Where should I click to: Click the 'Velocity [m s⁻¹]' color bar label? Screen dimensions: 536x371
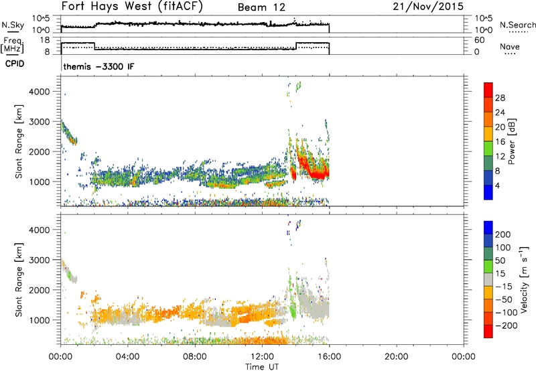click(x=524, y=279)
